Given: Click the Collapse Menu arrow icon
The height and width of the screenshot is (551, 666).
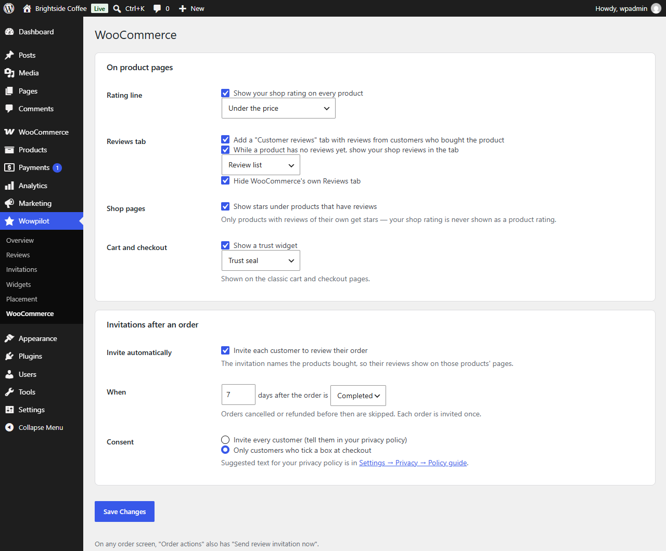Looking at the screenshot, I should [9, 427].
